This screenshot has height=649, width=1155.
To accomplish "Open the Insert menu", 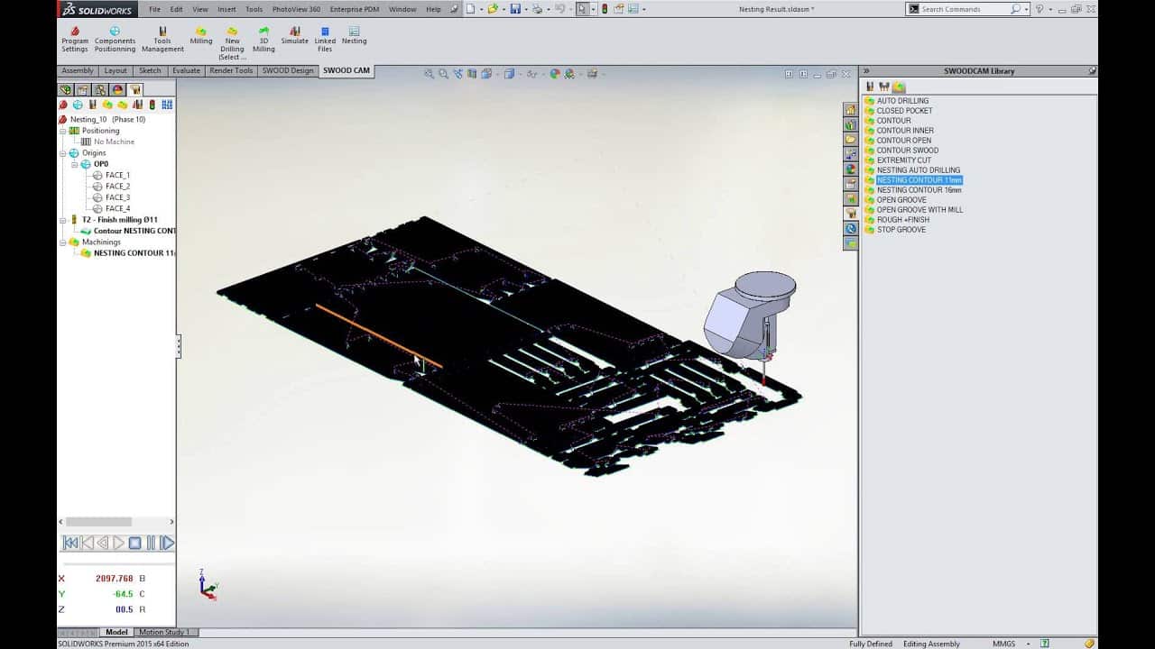I will (x=226, y=9).
